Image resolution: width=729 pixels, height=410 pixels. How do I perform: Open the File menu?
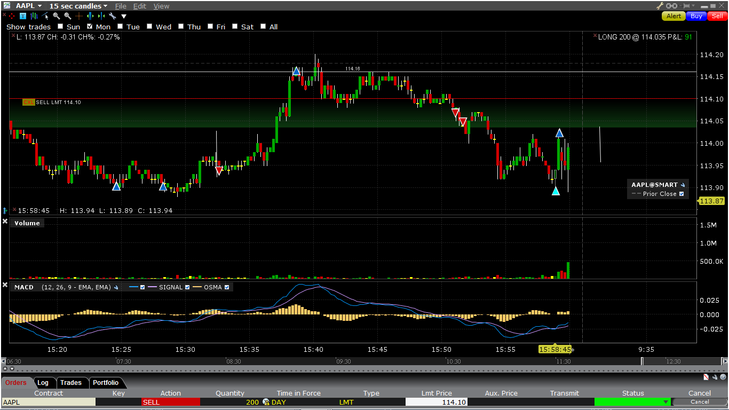(x=121, y=6)
